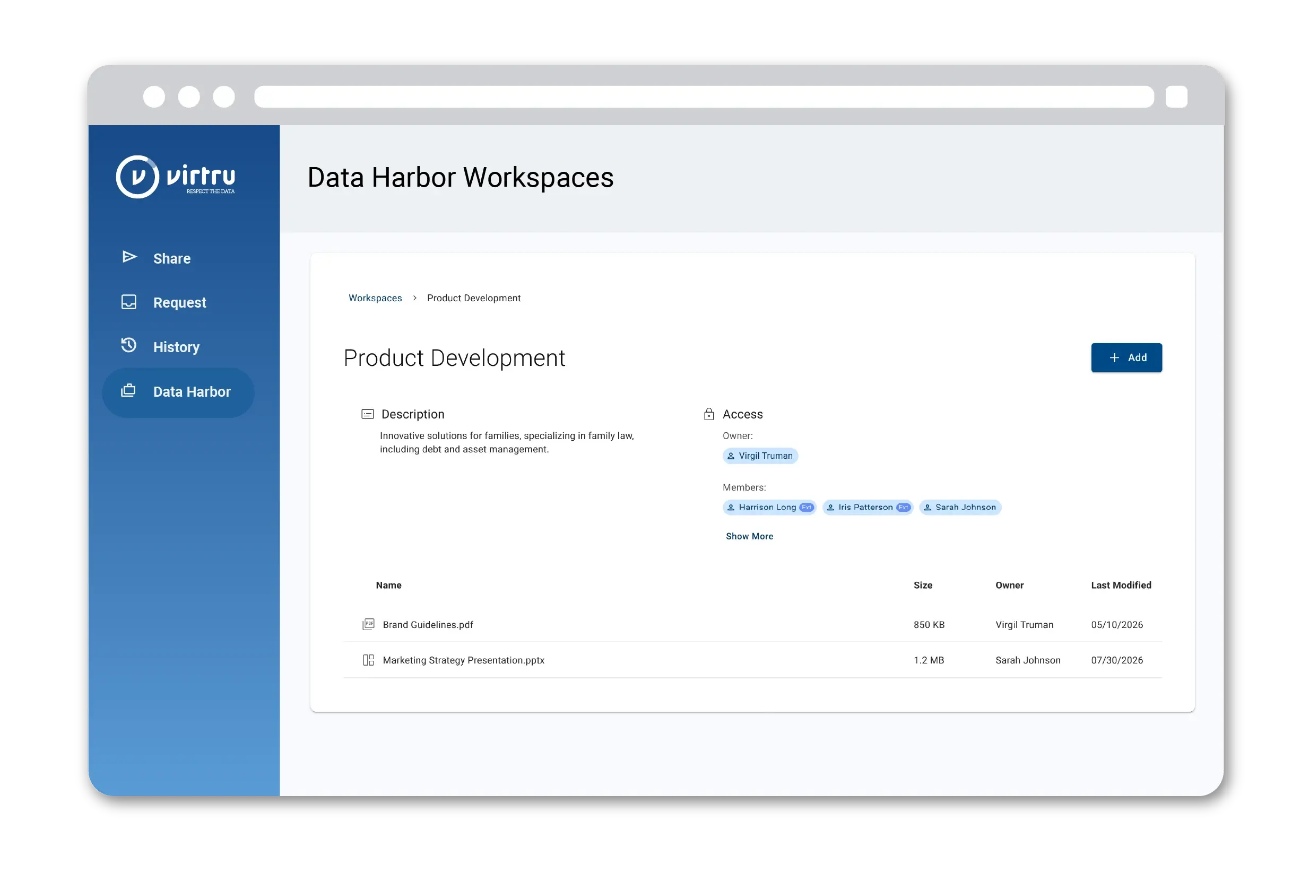This screenshot has height=891, width=1309.
Task: Sort by the Size column header
Action: click(923, 586)
